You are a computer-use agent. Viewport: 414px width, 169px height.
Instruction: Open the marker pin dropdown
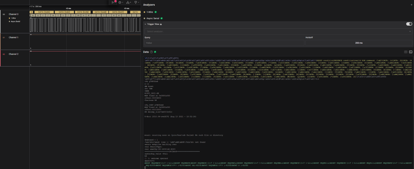(136, 2)
